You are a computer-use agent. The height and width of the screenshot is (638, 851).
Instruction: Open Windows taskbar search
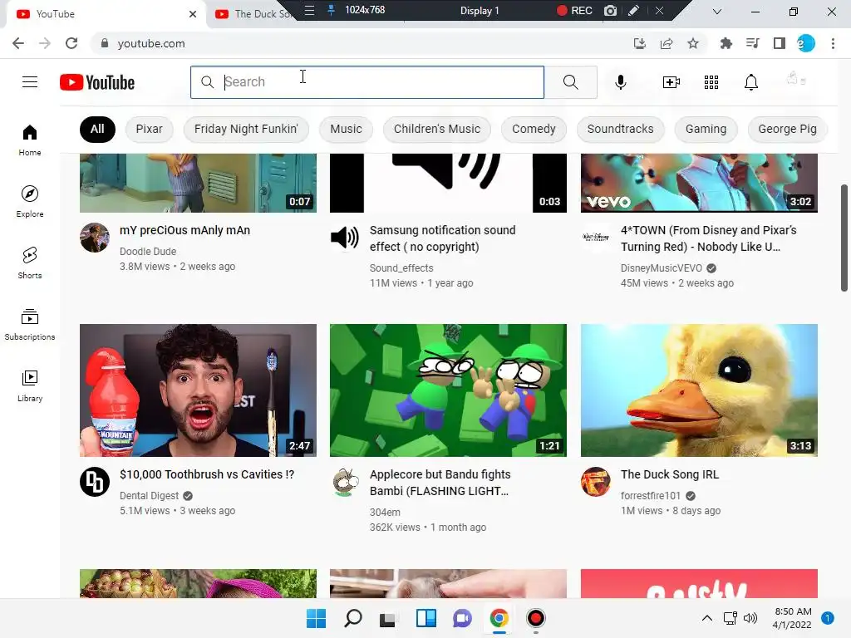click(352, 618)
